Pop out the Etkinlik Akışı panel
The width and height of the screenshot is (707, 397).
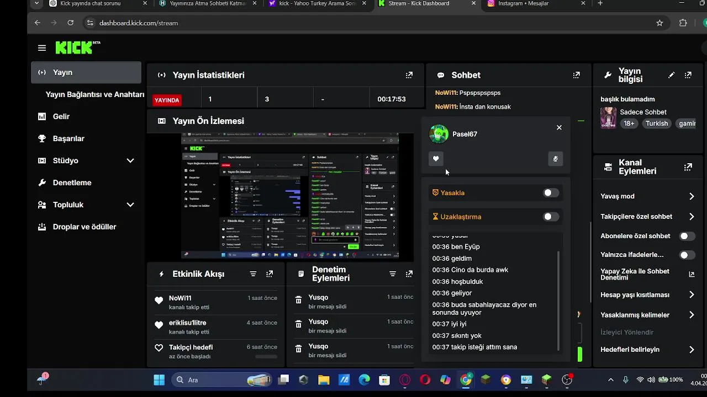click(270, 274)
